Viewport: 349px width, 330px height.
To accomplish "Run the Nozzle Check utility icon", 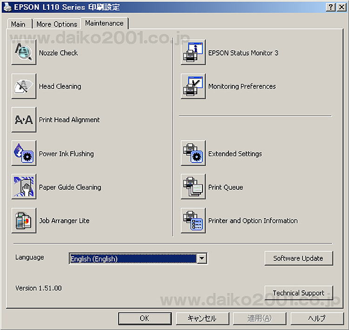I will (24, 52).
